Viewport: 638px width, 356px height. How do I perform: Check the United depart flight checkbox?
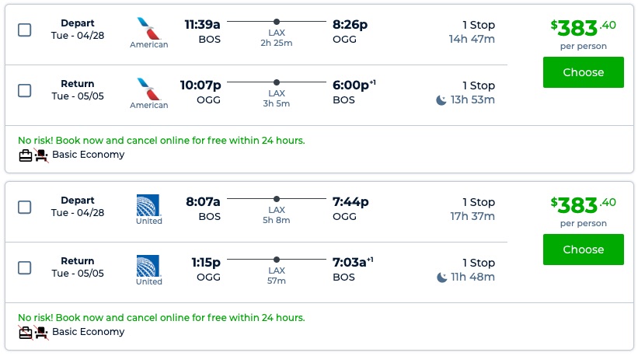point(25,207)
